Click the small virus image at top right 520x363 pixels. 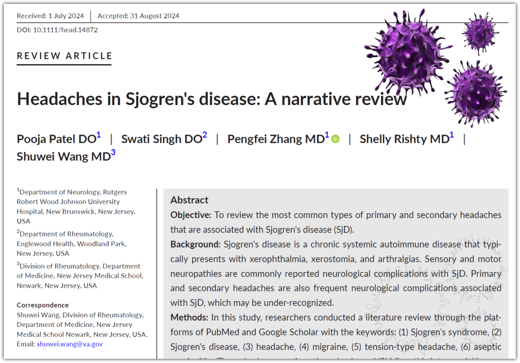click(480, 32)
